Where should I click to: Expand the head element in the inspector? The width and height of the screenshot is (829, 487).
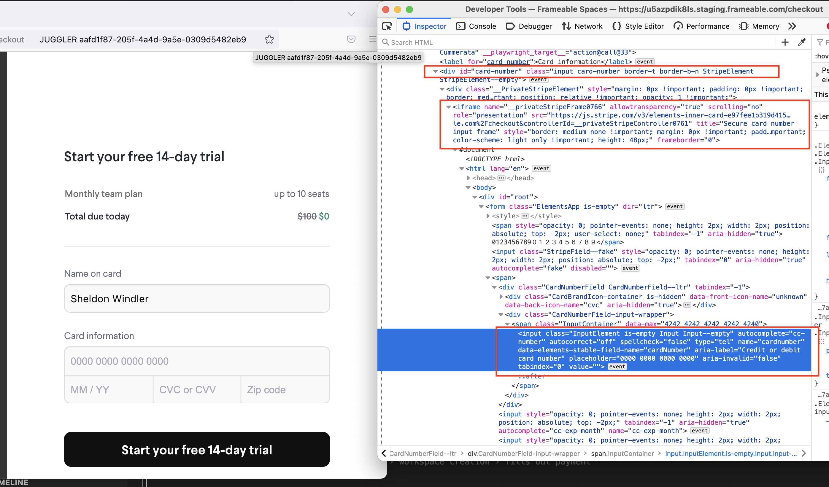pos(468,178)
